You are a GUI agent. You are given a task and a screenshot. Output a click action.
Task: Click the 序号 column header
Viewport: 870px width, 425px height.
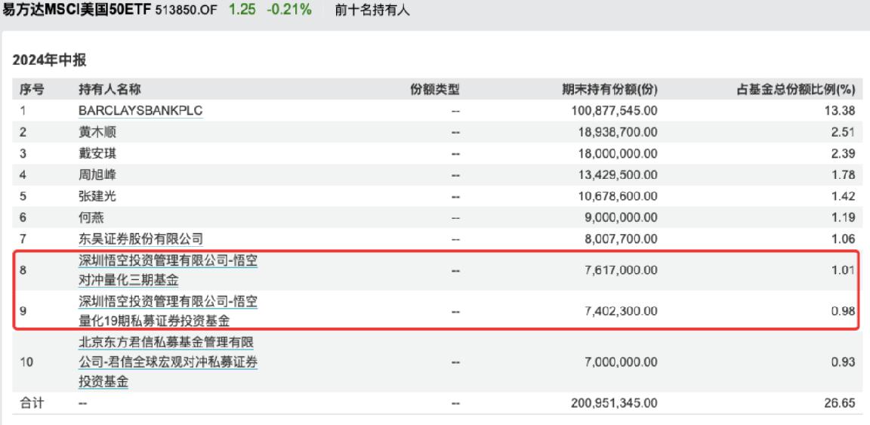[x=31, y=90]
